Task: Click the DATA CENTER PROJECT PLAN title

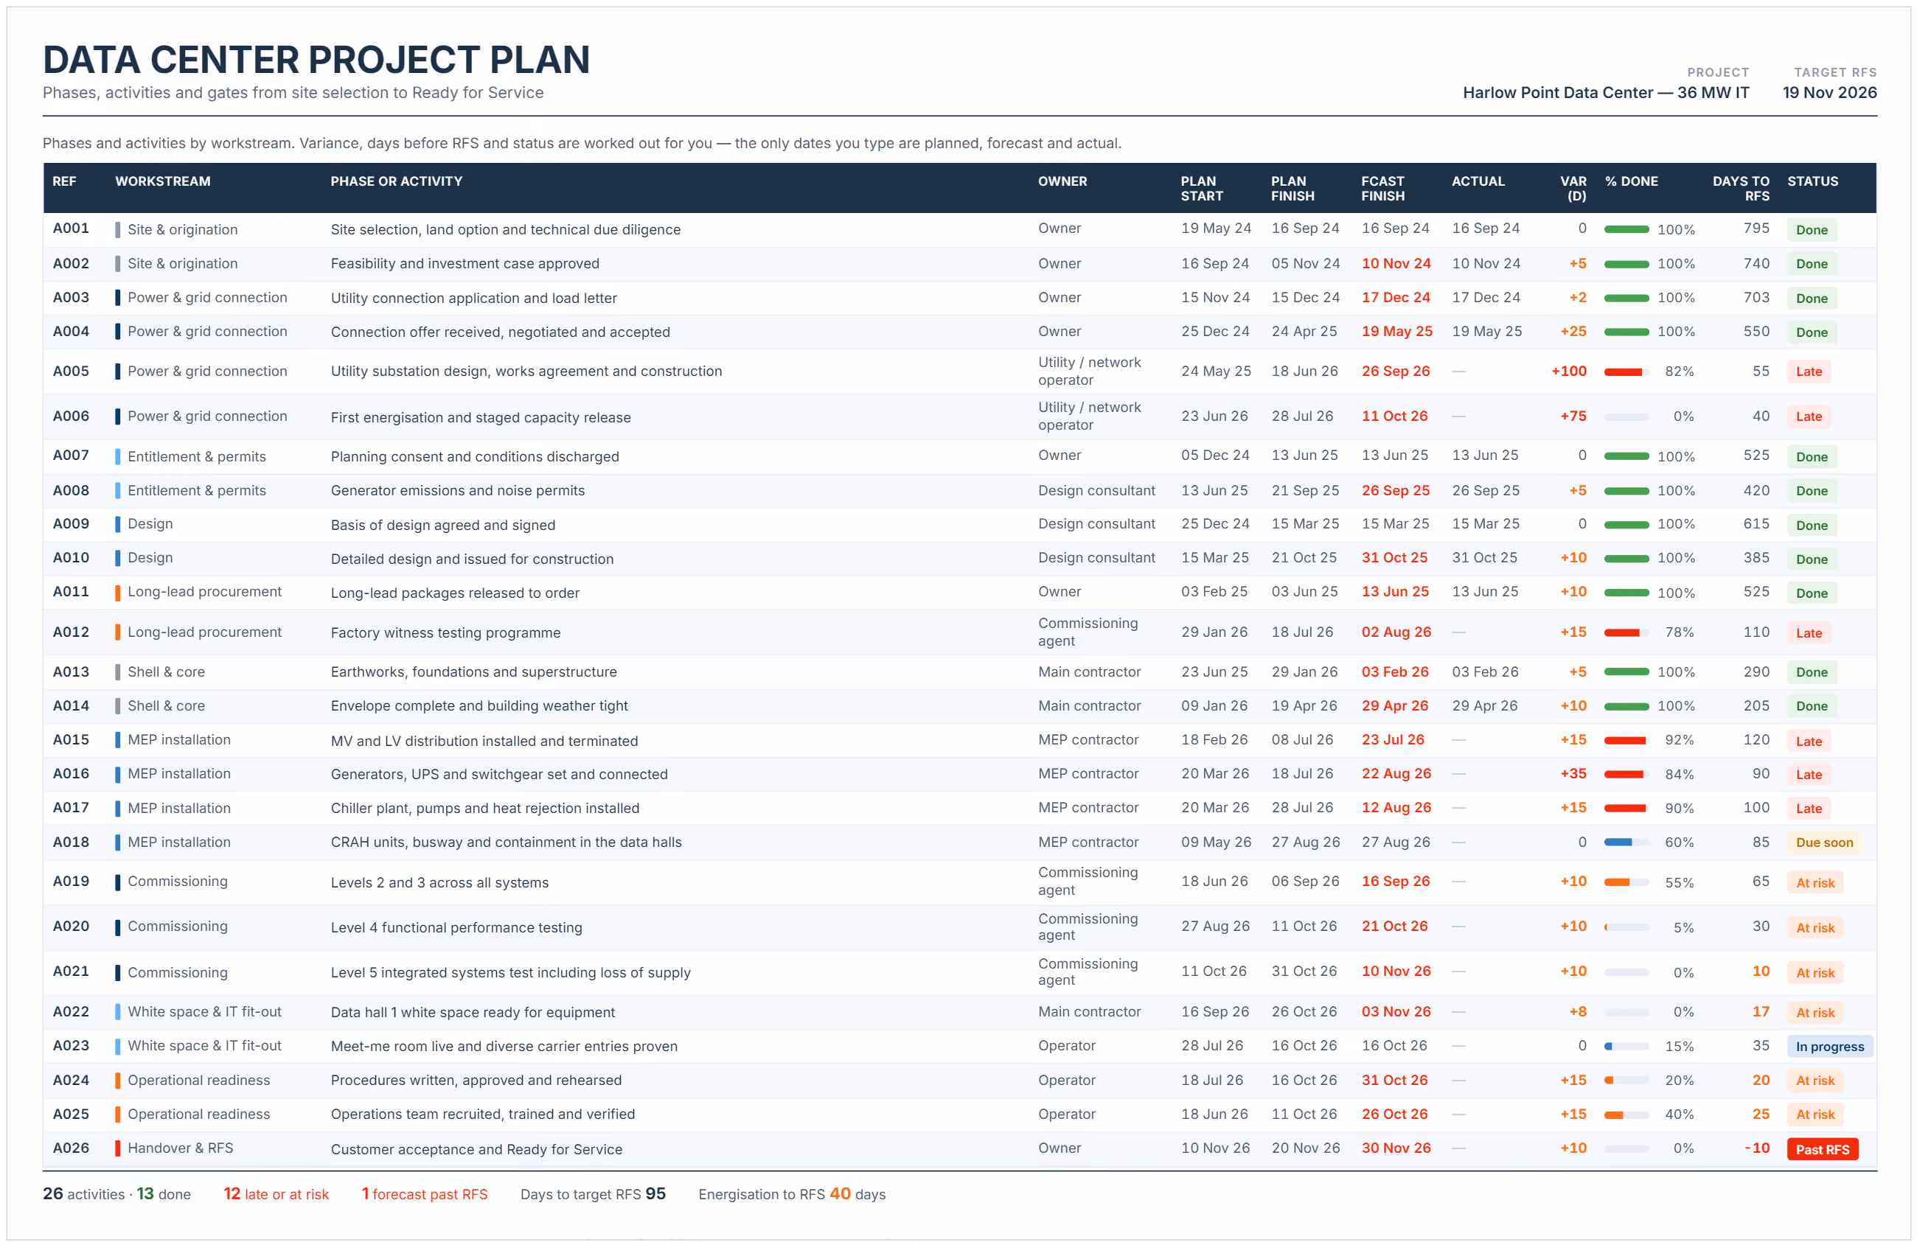Action: pyautogui.click(x=316, y=60)
